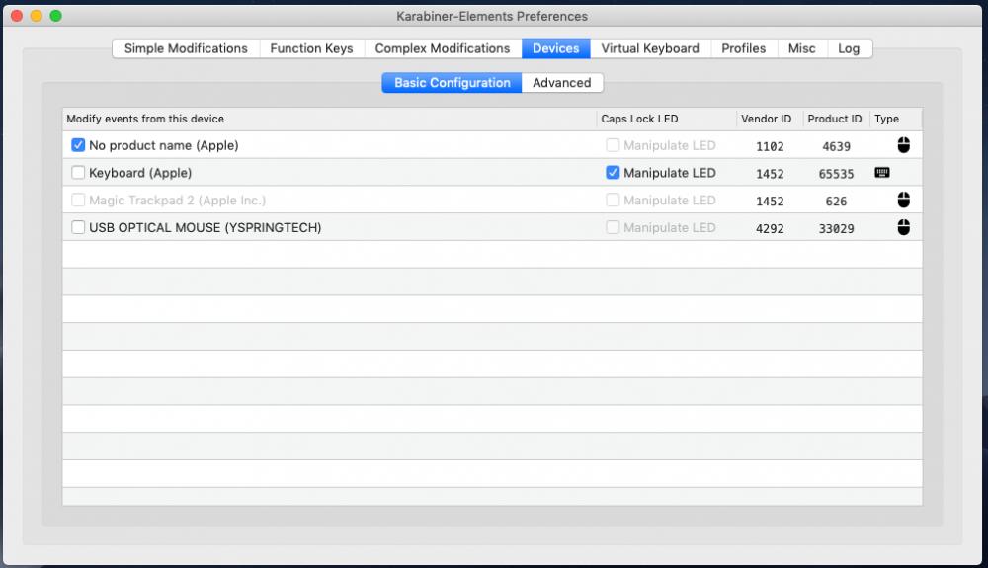Screen dimensions: 988x568
Task: Click mouse icon for USB OPTICAL MOUSE row
Action: coord(903,228)
